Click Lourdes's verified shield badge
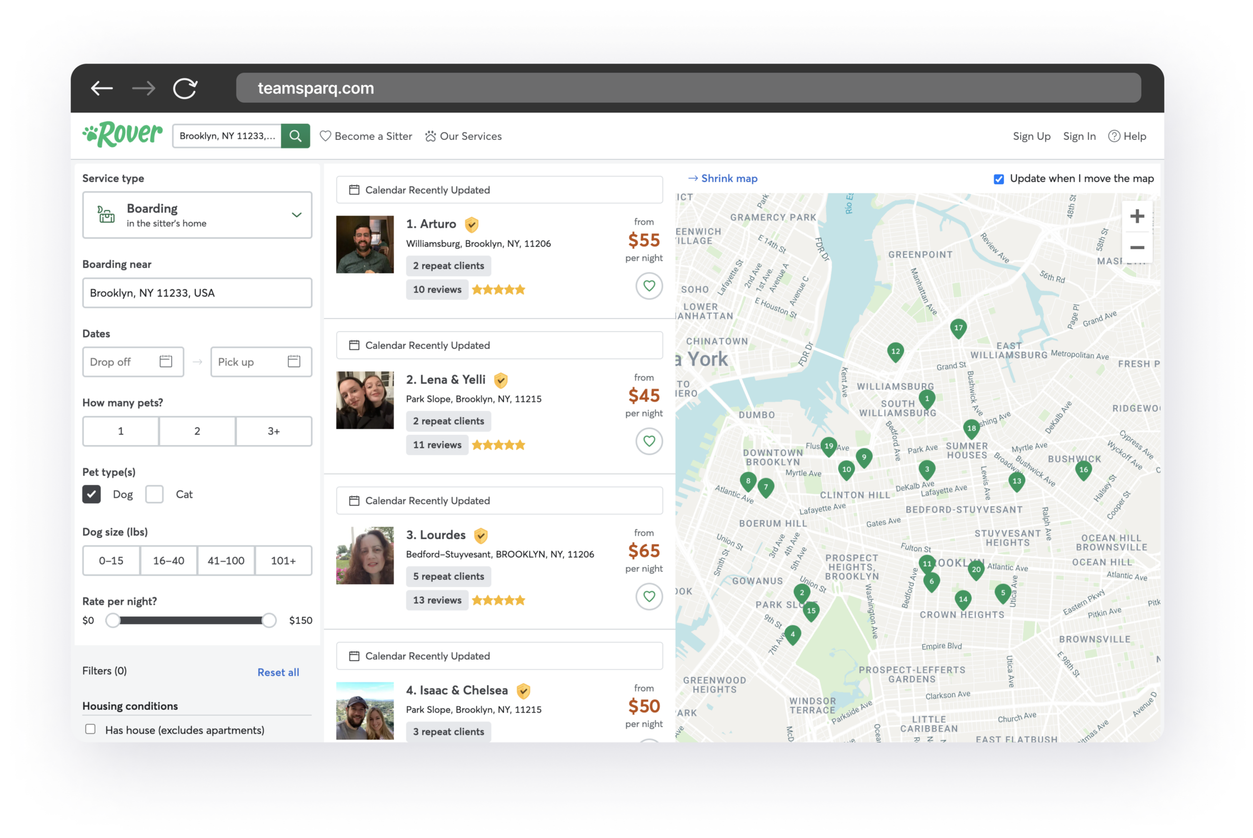This screenshot has height=838, width=1253. point(481,536)
